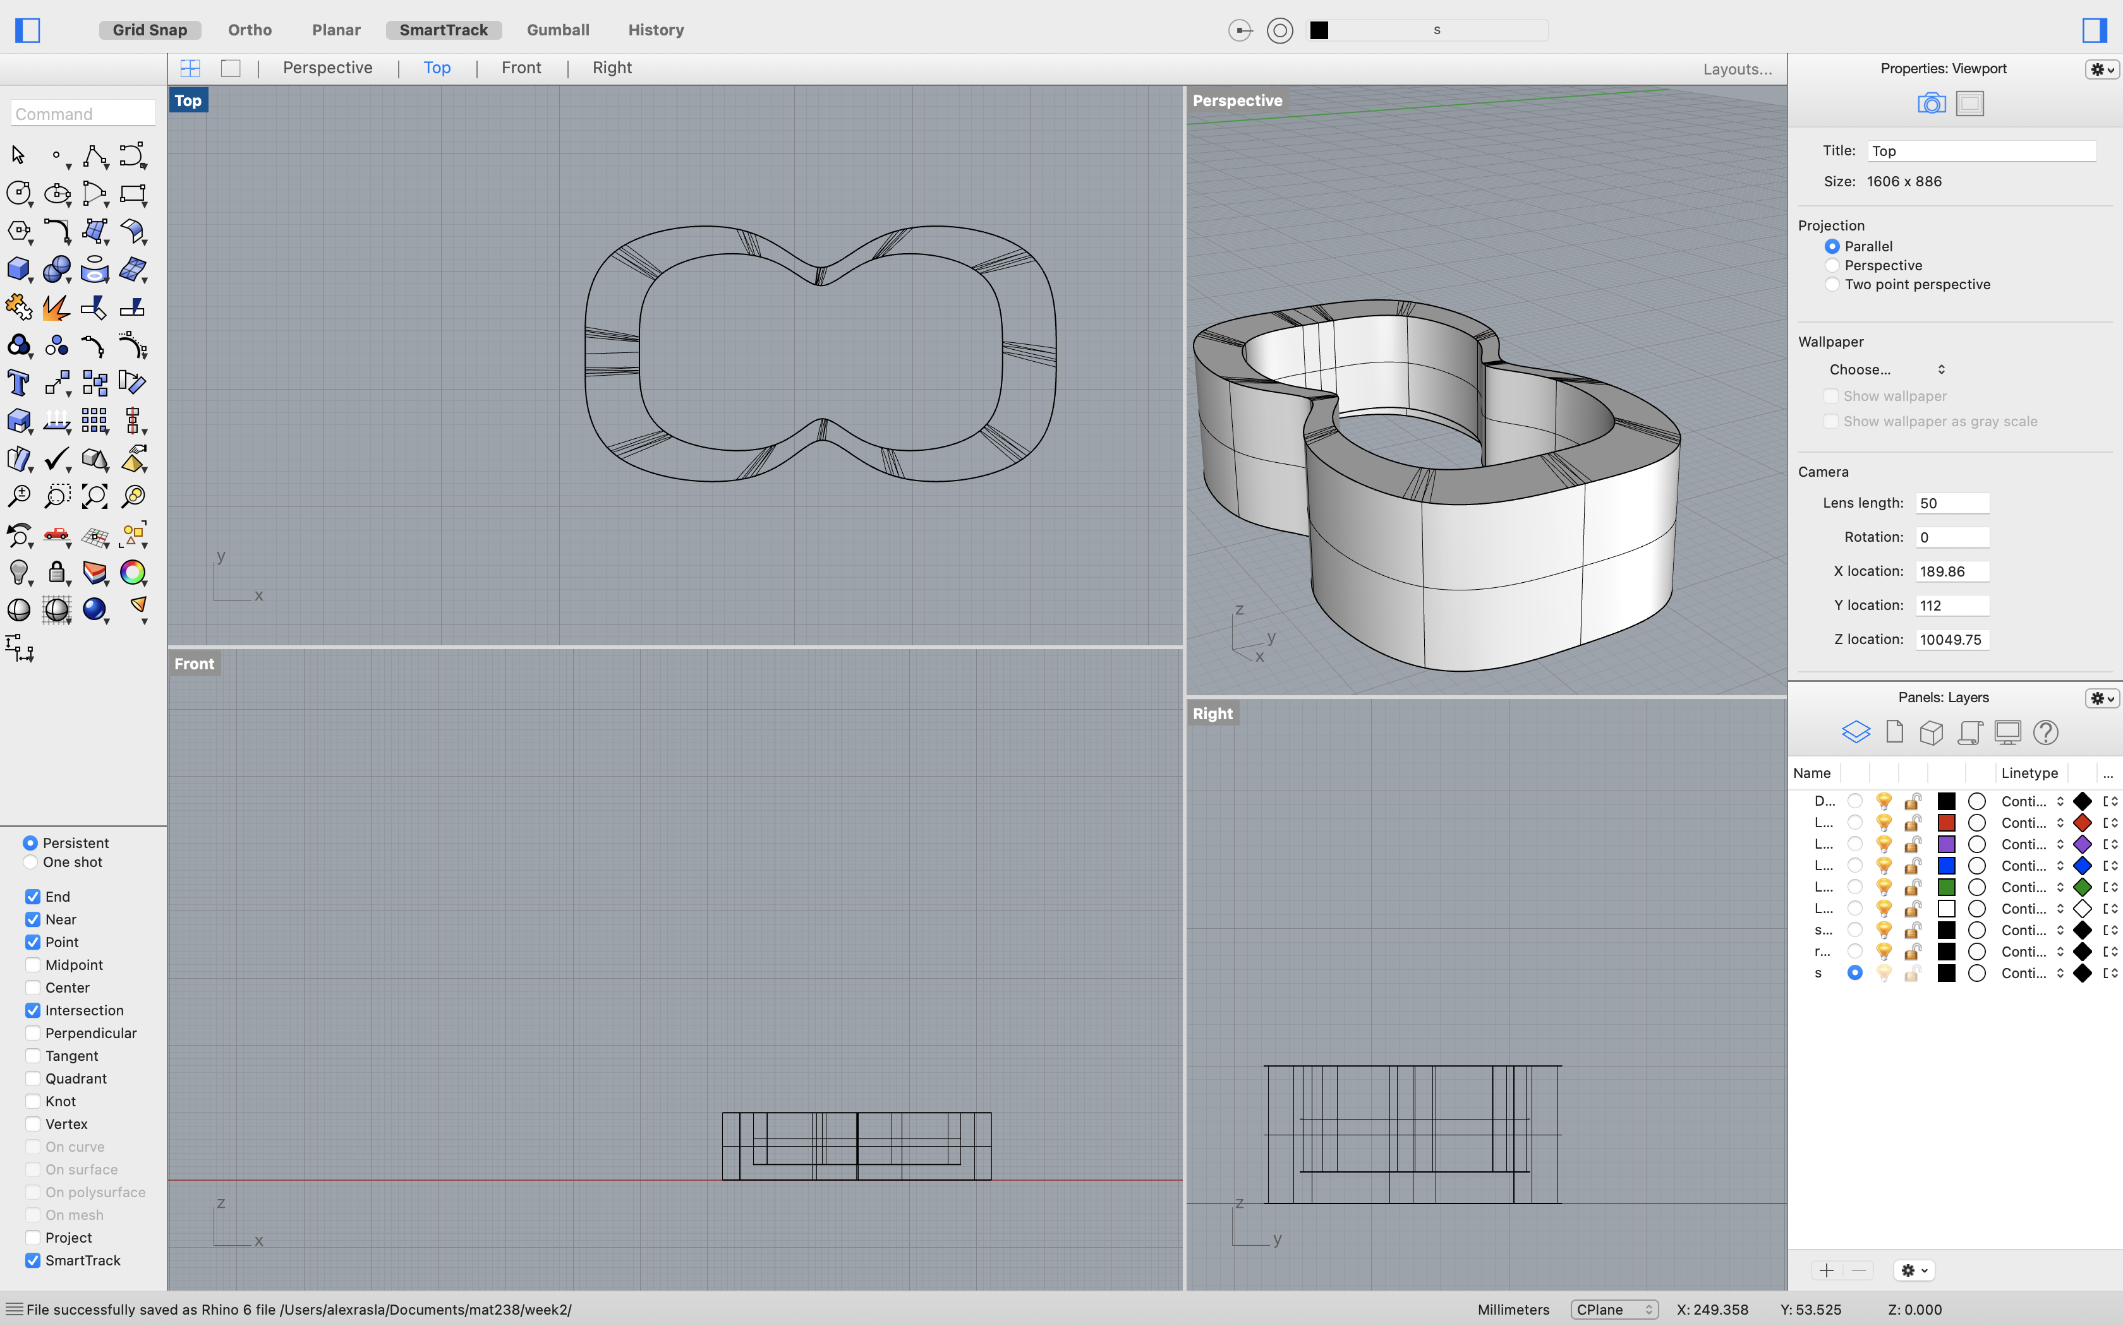Click inside the Command input field
2123x1326 pixels.
click(83, 113)
